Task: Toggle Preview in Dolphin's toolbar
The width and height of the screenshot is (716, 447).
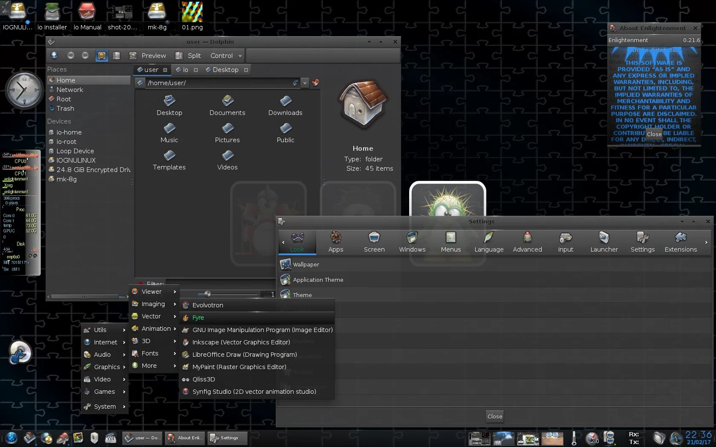Action: pos(147,55)
